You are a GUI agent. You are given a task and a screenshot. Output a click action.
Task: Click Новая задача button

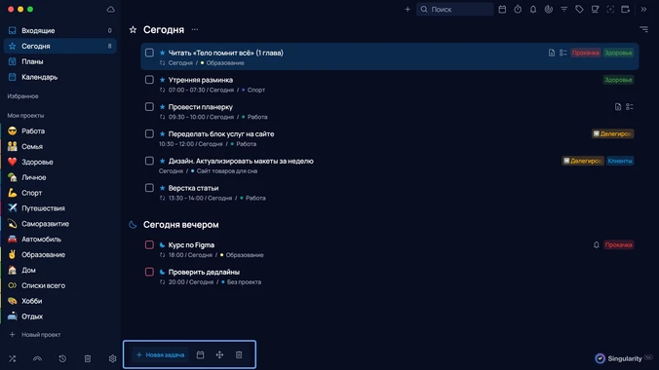click(x=160, y=354)
